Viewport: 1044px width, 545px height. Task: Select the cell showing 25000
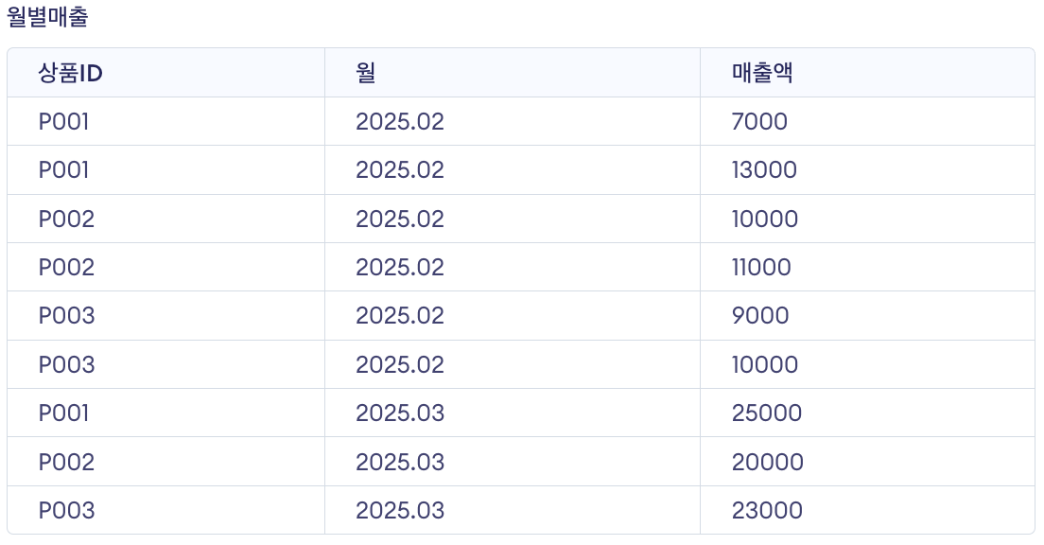point(867,413)
